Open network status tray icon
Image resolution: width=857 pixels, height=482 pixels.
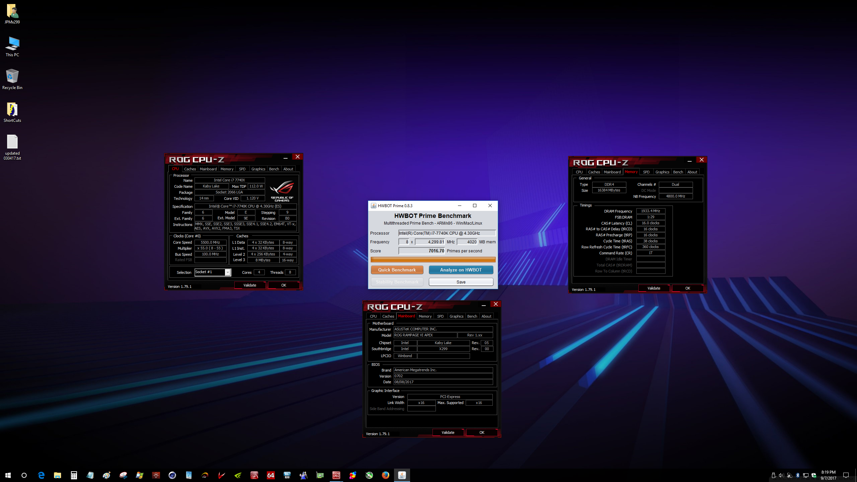point(806,475)
